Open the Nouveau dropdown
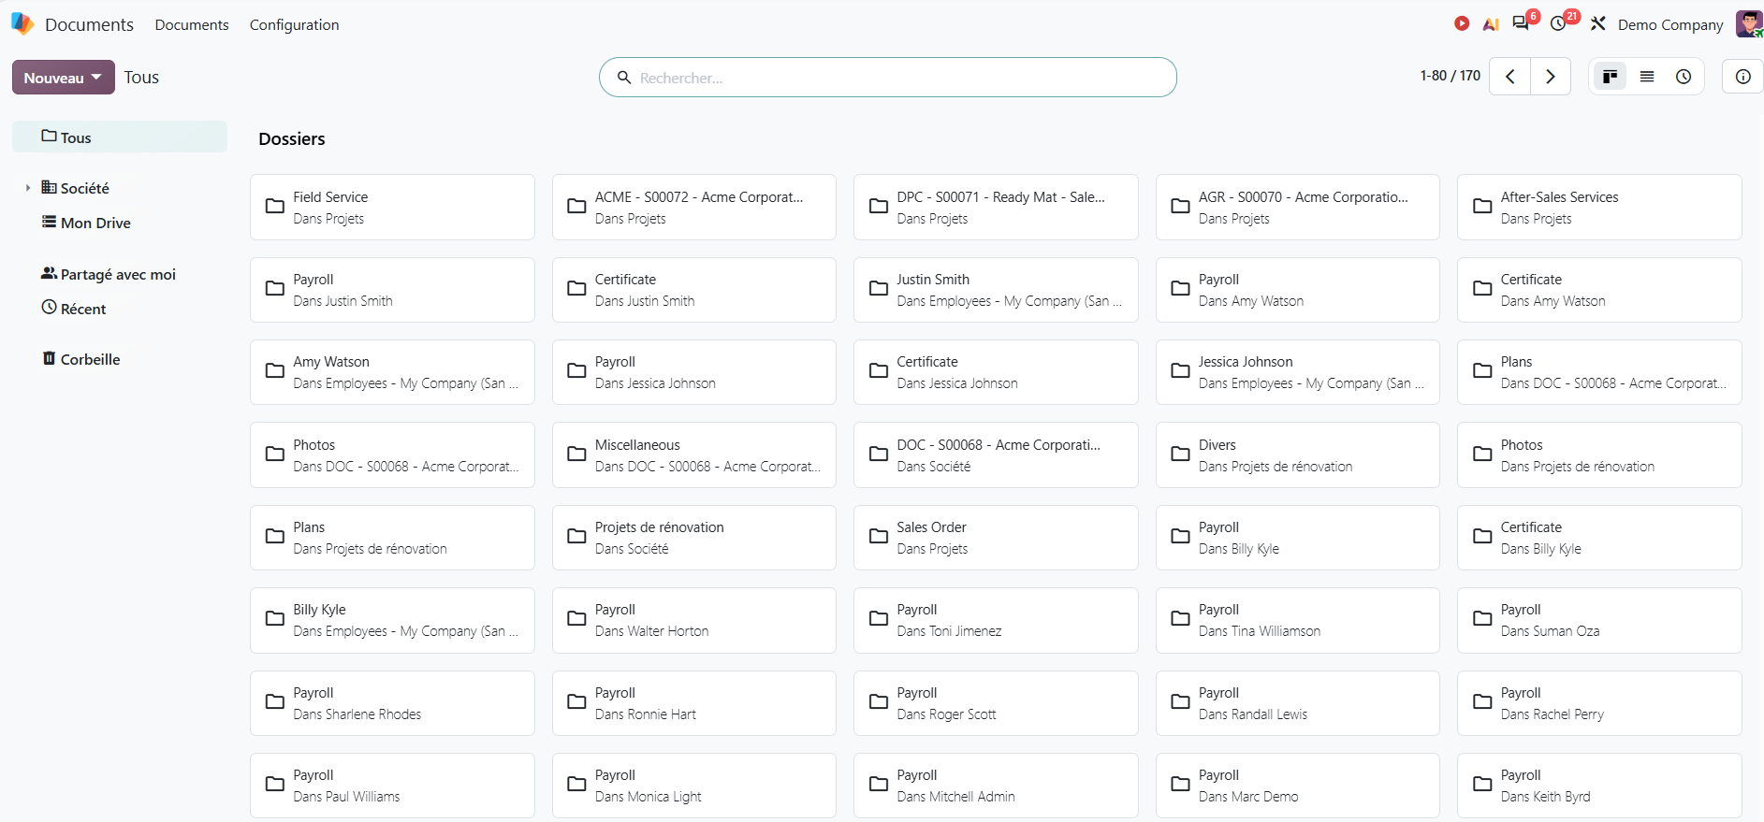The image size is (1764, 822). pos(64,78)
